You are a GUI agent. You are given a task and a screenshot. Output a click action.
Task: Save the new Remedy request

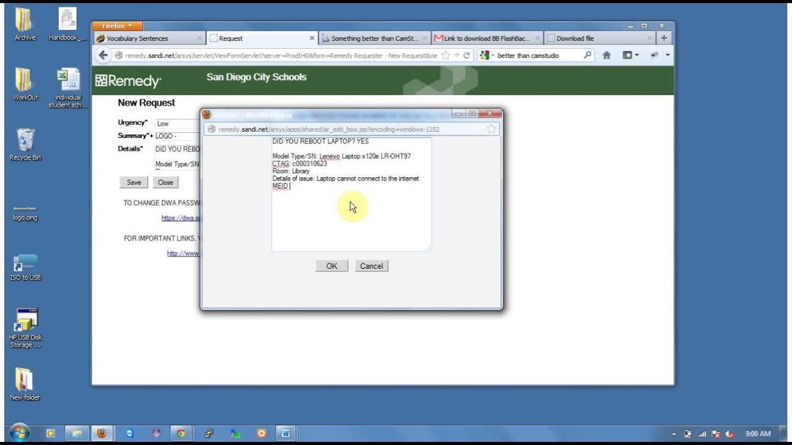click(x=134, y=182)
